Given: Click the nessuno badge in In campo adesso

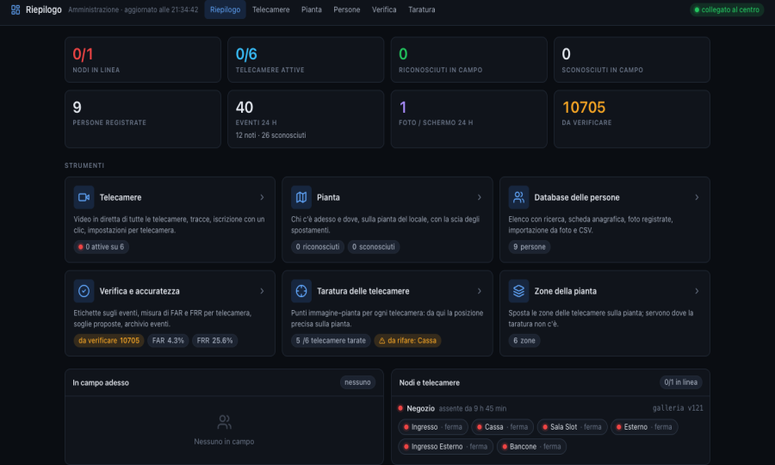Looking at the screenshot, I should (357, 382).
